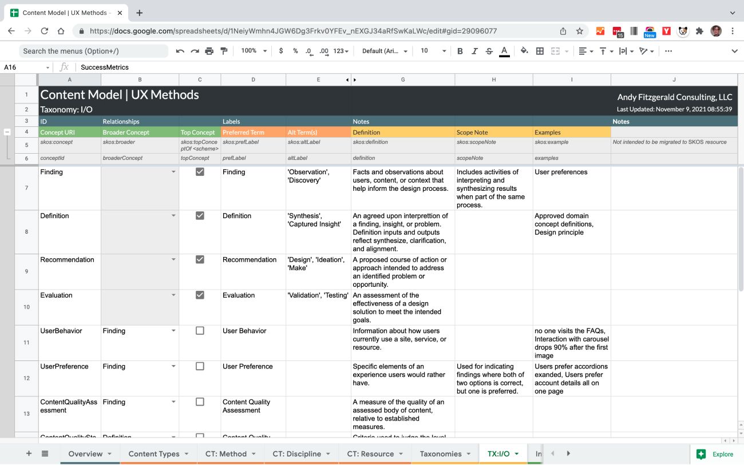The width and height of the screenshot is (744, 465).
Task: Open the Chrome three-dot menu
Action: (733, 31)
